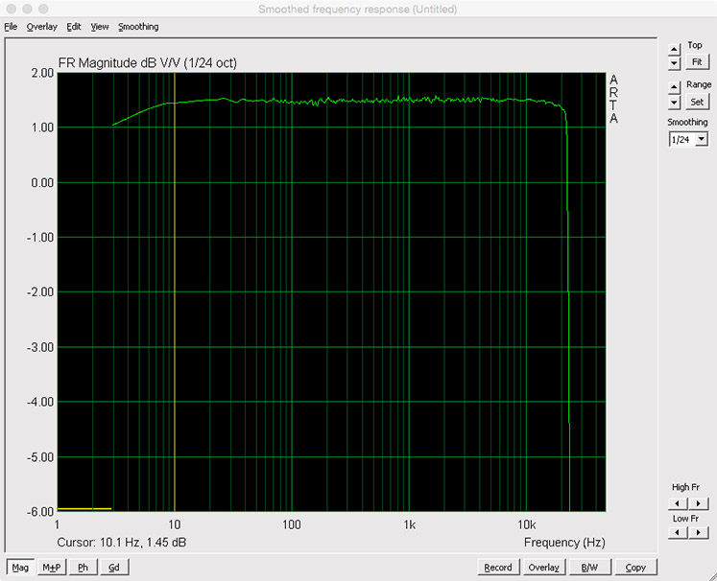717x581 pixels.
Task: Open the Edit menu
Action: [x=74, y=27]
